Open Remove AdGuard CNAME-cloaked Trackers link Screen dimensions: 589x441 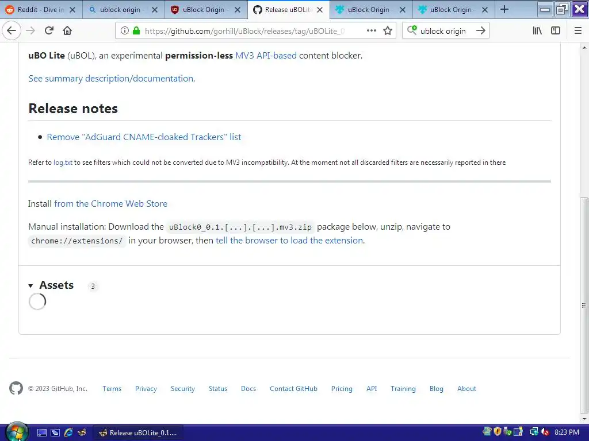pyautogui.click(x=144, y=137)
